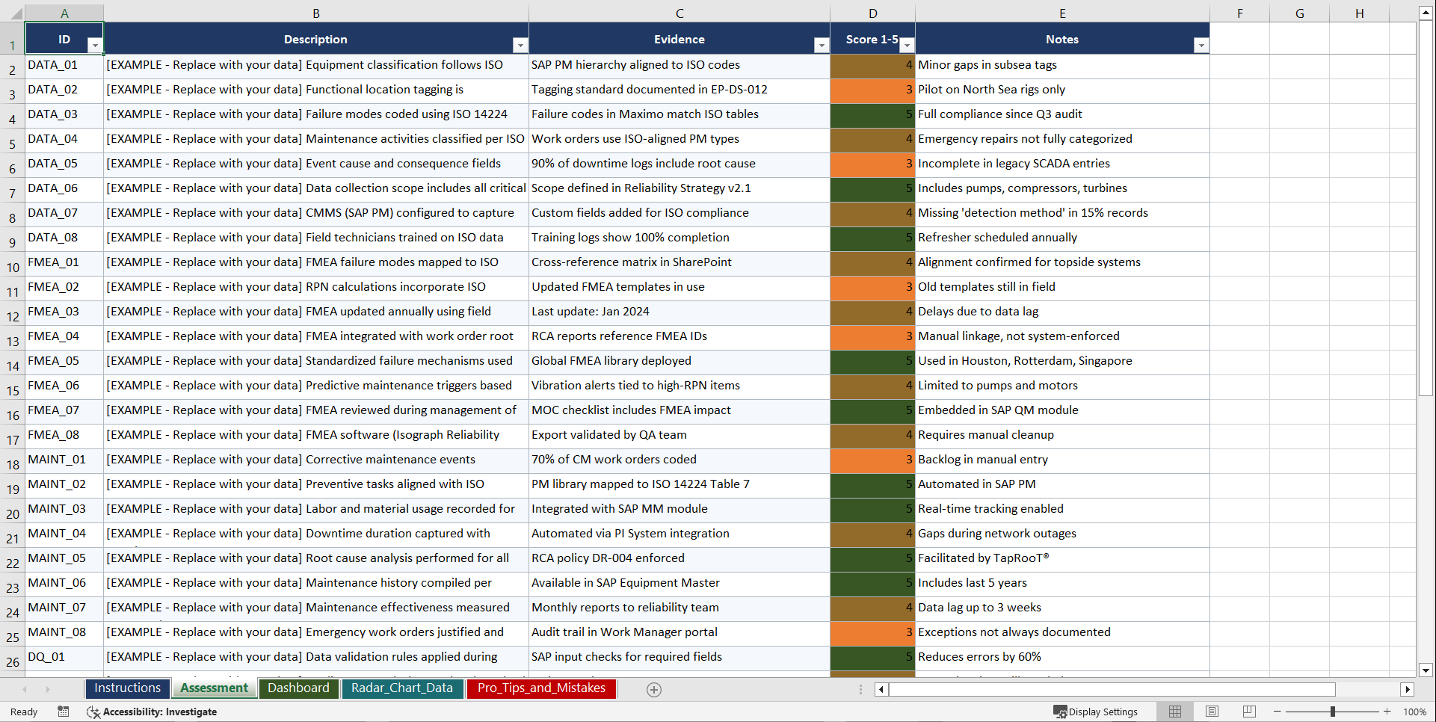The image size is (1436, 722).
Task: Open the Pro_Tips_and_Mistakes sheet tab
Action: 541,688
